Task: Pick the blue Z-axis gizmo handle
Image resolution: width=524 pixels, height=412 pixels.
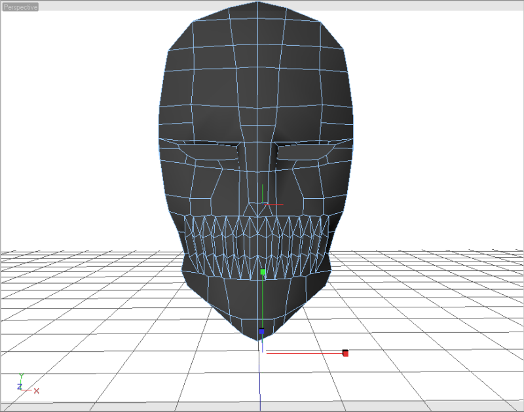Action: point(261,332)
